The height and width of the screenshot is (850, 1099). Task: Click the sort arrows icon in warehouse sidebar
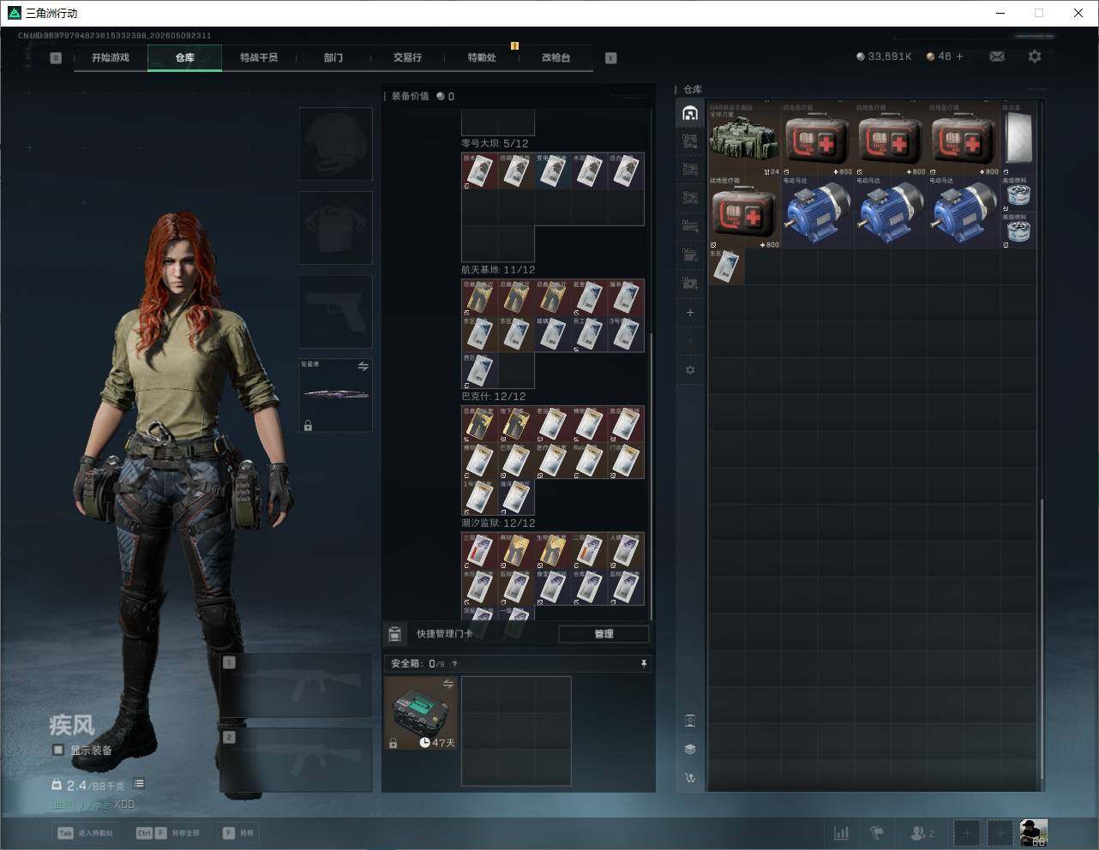[x=690, y=778]
